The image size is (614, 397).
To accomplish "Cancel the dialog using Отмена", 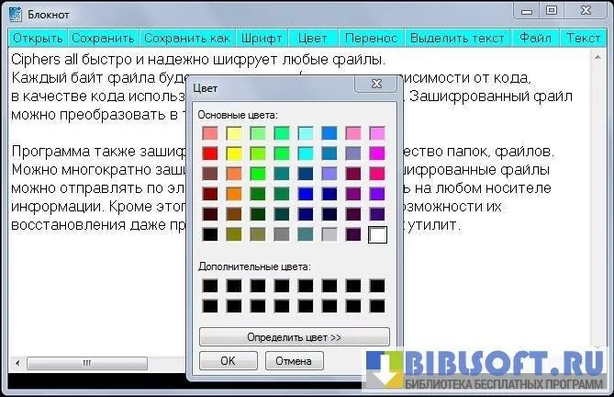I will (x=294, y=361).
